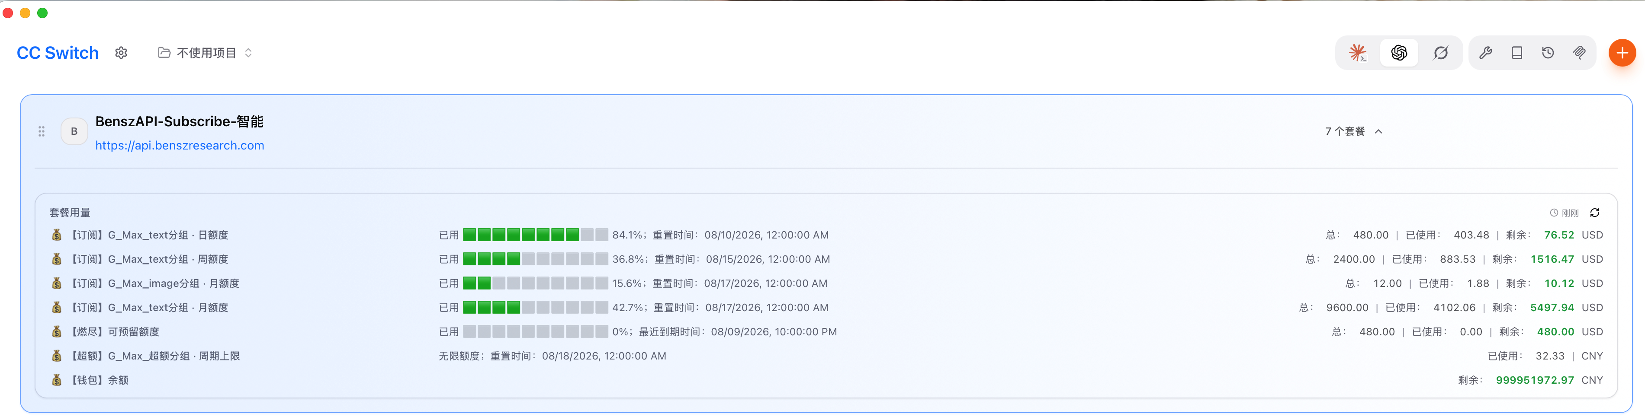Click the 套餐用量 section heading
The width and height of the screenshot is (1645, 420).
point(70,213)
